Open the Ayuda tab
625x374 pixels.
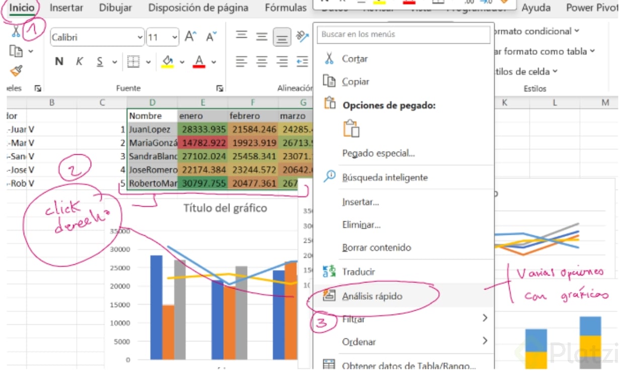point(536,8)
